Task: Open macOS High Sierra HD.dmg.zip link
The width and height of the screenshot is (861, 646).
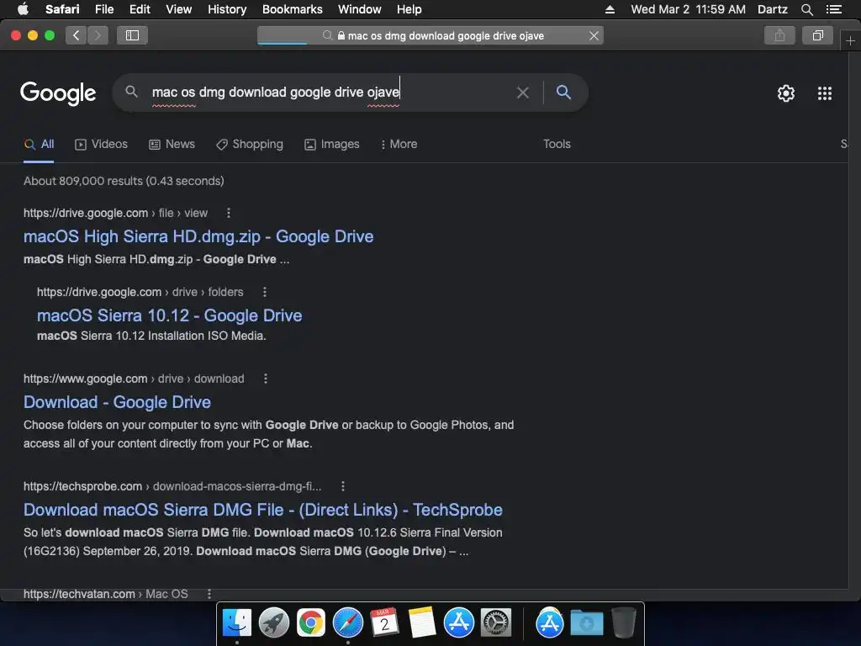Action: (198, 236)
